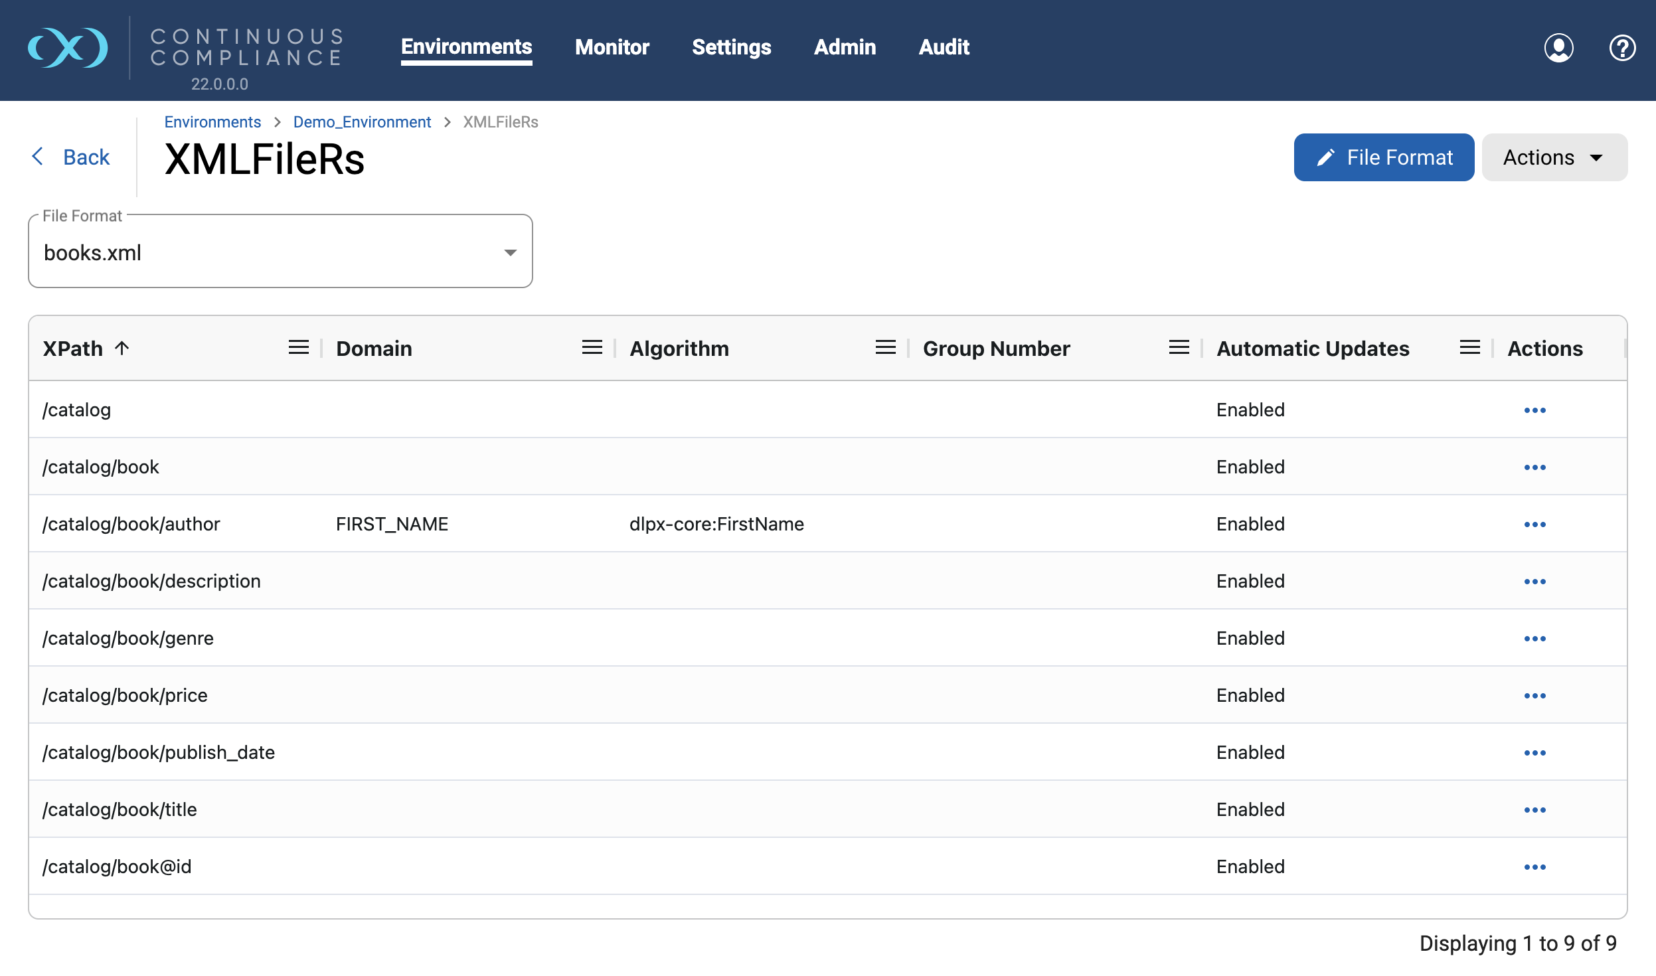Open actions menu for /catalog/book@id row

point(1535,867)
